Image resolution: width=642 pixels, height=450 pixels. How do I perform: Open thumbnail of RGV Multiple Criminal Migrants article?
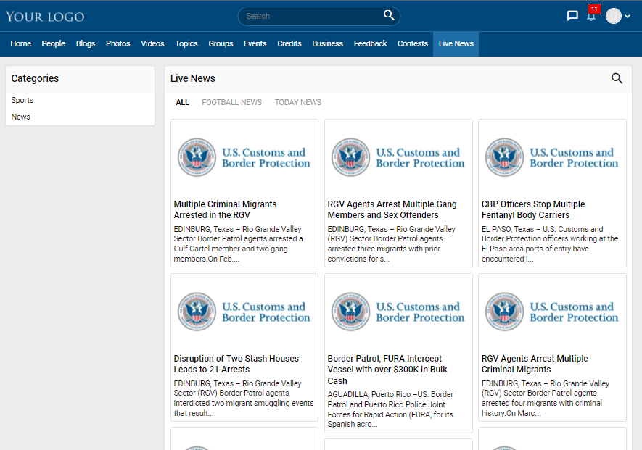coord(552,312)
